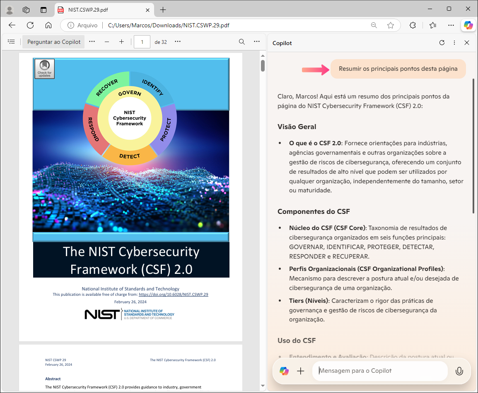
Task: Zoom out the PDF
Action: (107, 42)
